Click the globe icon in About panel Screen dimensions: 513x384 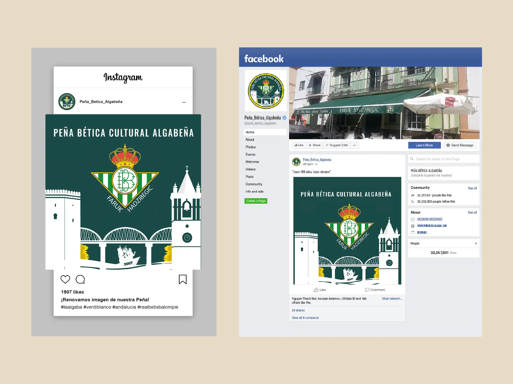coord(413,226)
